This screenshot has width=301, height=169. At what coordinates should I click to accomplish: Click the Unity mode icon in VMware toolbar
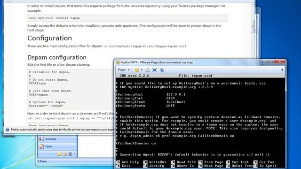click(x=162, y=70)
